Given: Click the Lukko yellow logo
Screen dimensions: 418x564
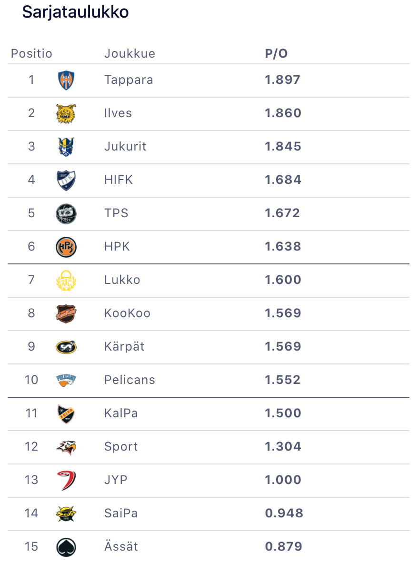Looking at the screenshot, I should pyautogui.click(x=66, y=280).
